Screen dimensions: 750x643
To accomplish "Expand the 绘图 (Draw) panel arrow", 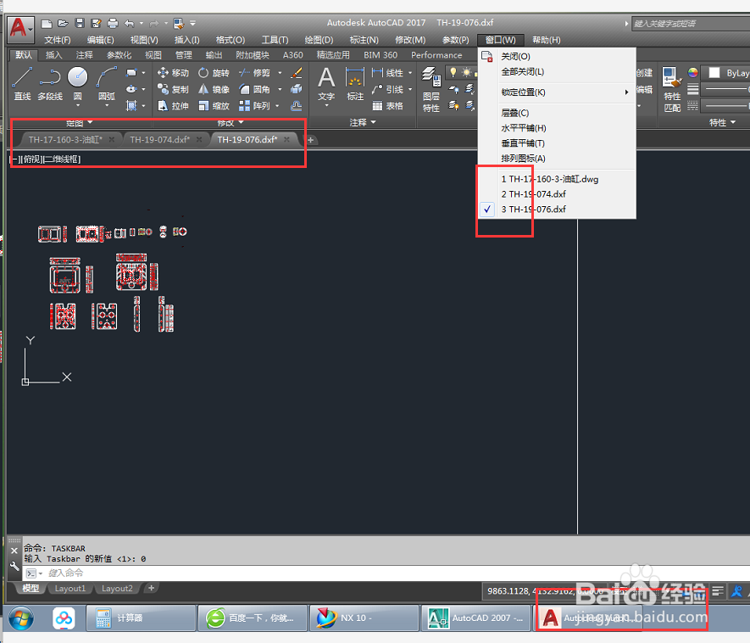I will tap(90, 123).
